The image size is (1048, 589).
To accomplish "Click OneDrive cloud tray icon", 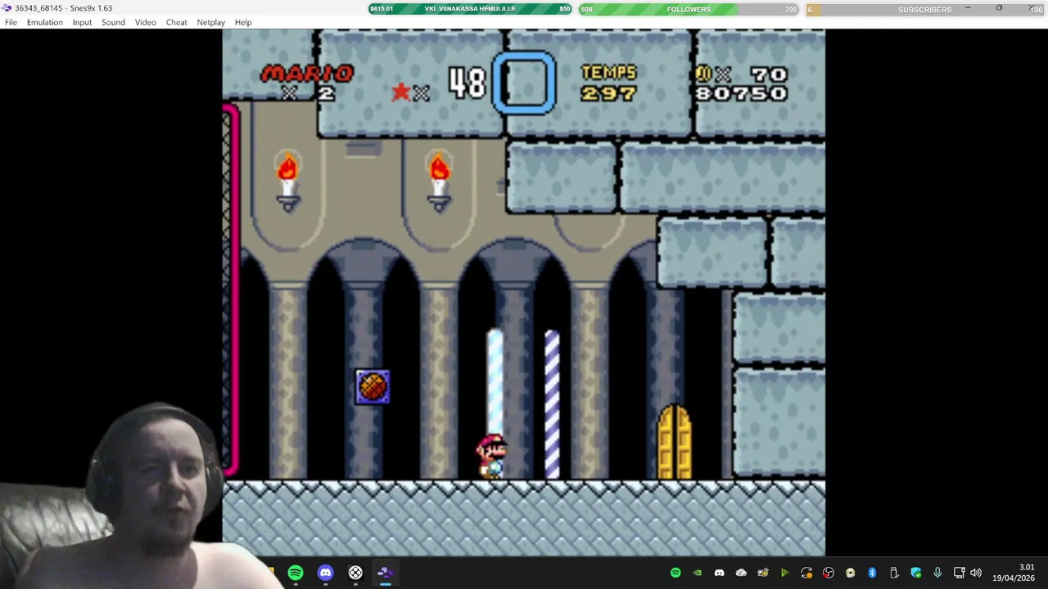I will 741,573.
